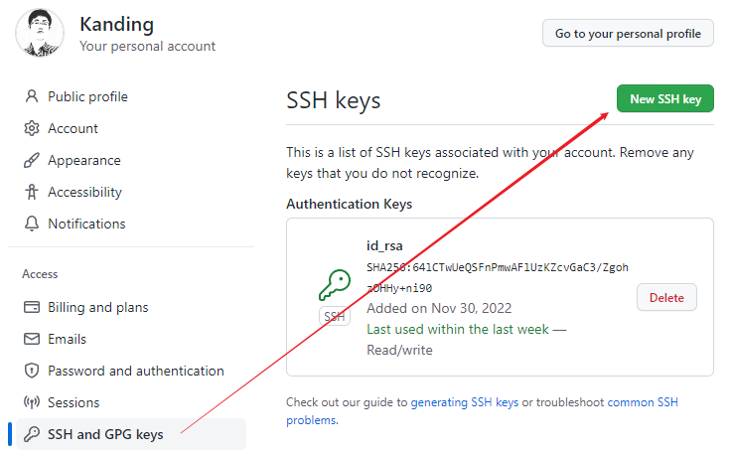Click the Billing credit card icon
The image size is (732, 454).
[x=31, y=307]
